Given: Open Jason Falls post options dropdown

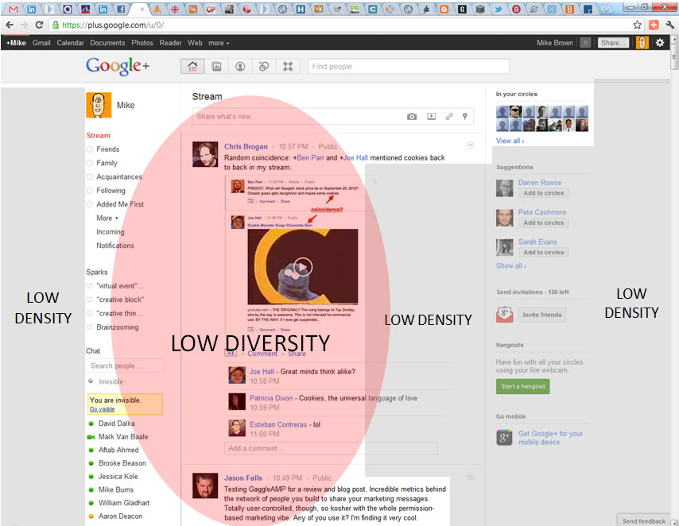Looking at the screenshot, I should 470,477.
